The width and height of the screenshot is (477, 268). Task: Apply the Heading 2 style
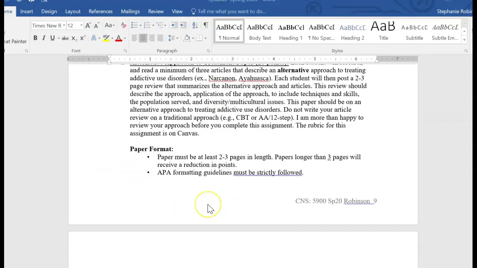click(353, 31)
